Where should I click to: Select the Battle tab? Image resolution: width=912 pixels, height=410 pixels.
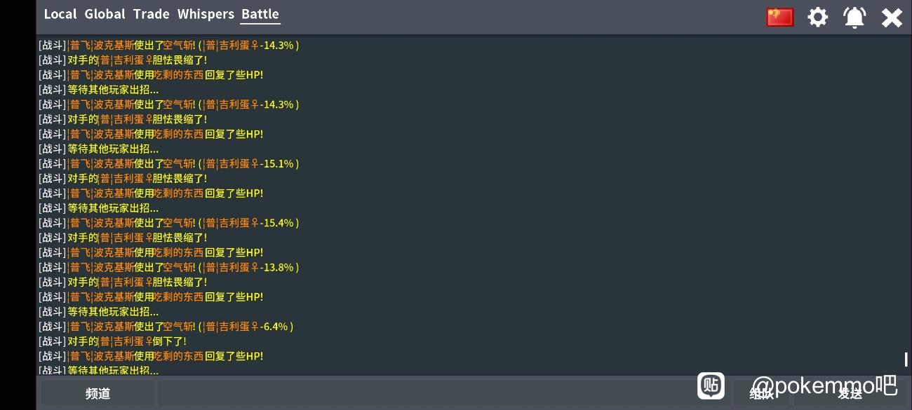coord(260,14)
